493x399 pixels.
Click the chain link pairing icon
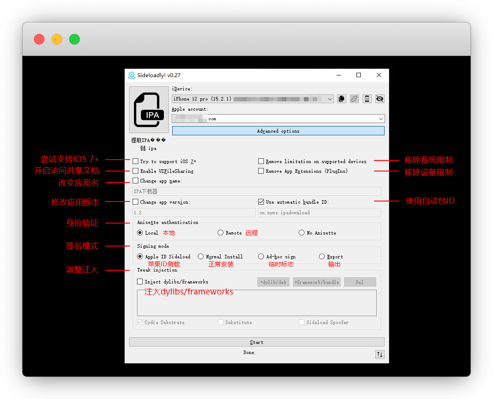point(354,99)
